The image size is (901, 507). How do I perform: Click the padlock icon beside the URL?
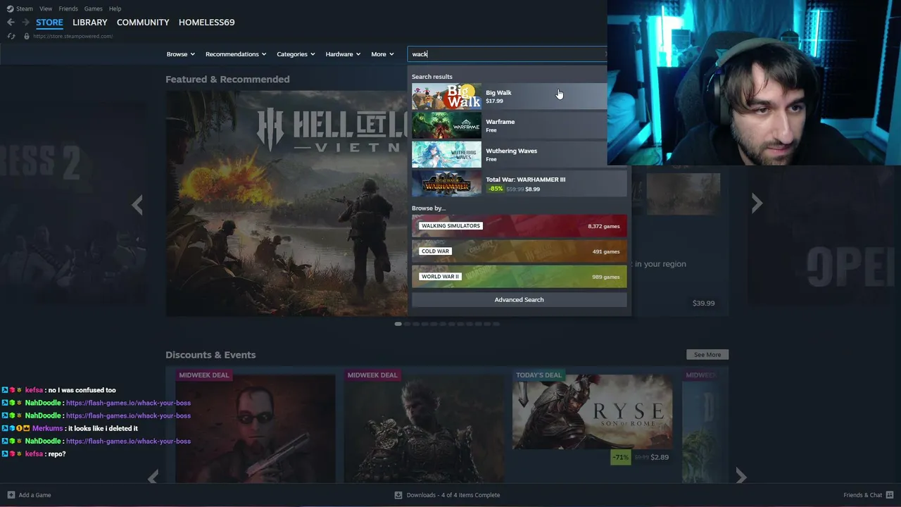click(x=27, y=36)
